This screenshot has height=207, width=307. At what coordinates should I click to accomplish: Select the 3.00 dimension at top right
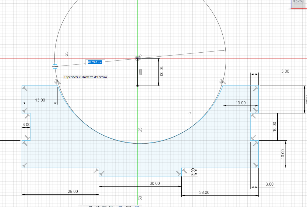click(285, 71)
